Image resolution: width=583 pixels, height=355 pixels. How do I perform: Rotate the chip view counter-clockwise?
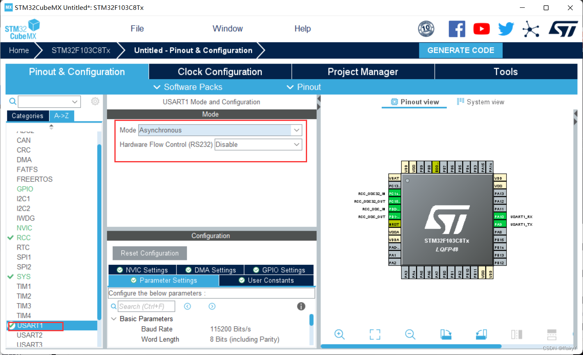pyautogui.click(x=481, y=334)
